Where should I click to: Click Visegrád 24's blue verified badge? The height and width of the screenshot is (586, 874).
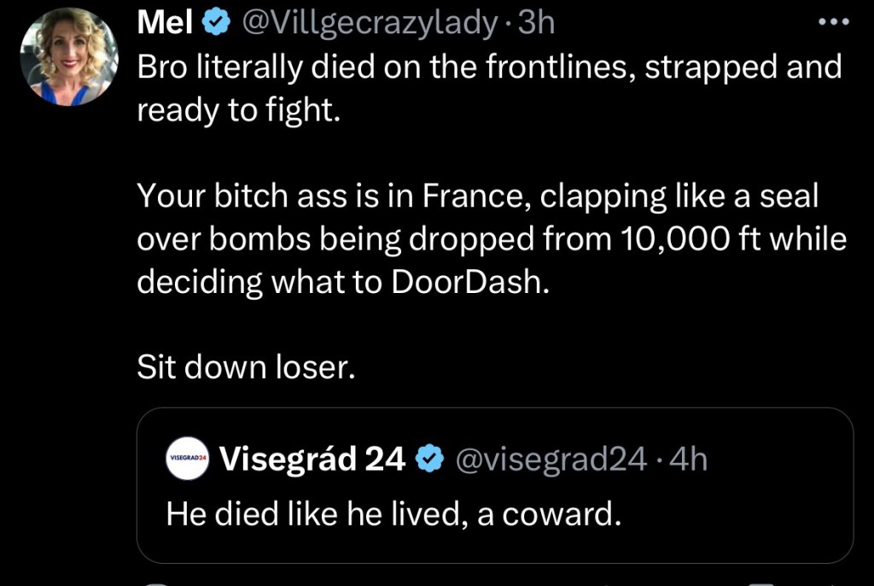(429, 460)
